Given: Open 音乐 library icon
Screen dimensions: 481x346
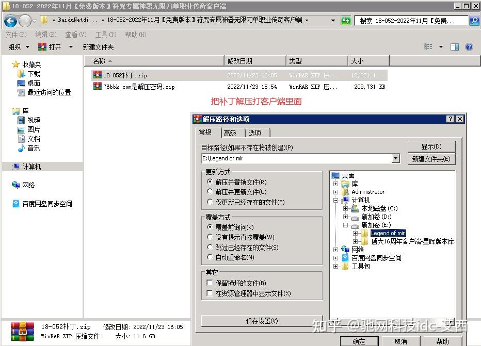Looking at the screenshot, I should [21, 148].
